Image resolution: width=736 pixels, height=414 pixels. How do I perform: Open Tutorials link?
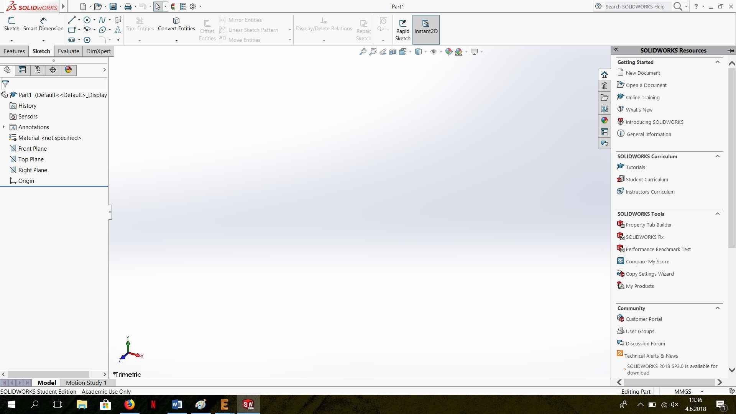pyautogui.click(x=636, y=167)
